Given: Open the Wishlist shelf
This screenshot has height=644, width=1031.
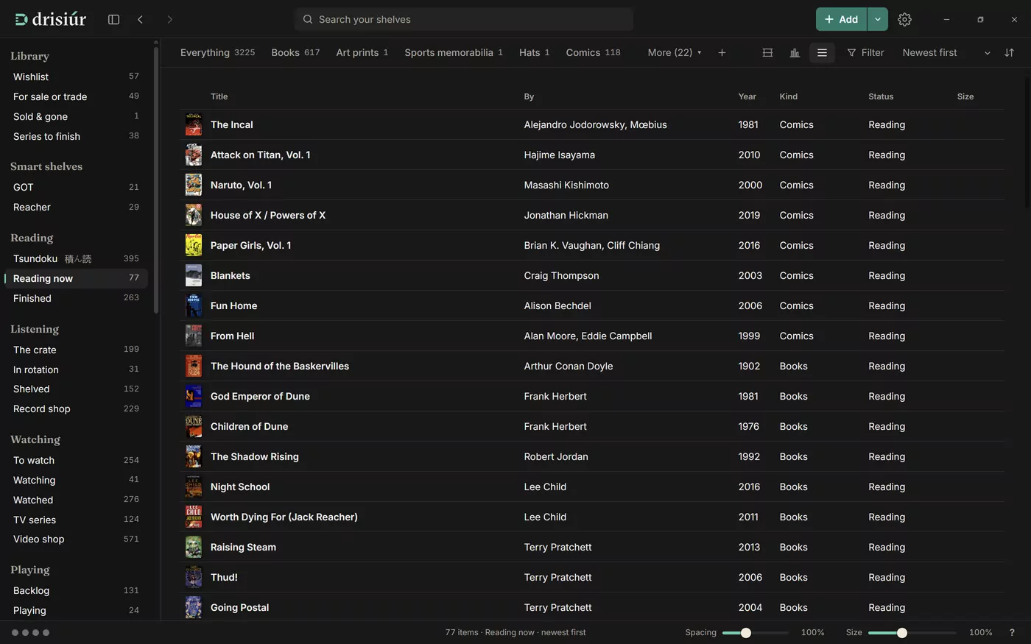Looking at the screenshot, I should (x=77, y=77).
